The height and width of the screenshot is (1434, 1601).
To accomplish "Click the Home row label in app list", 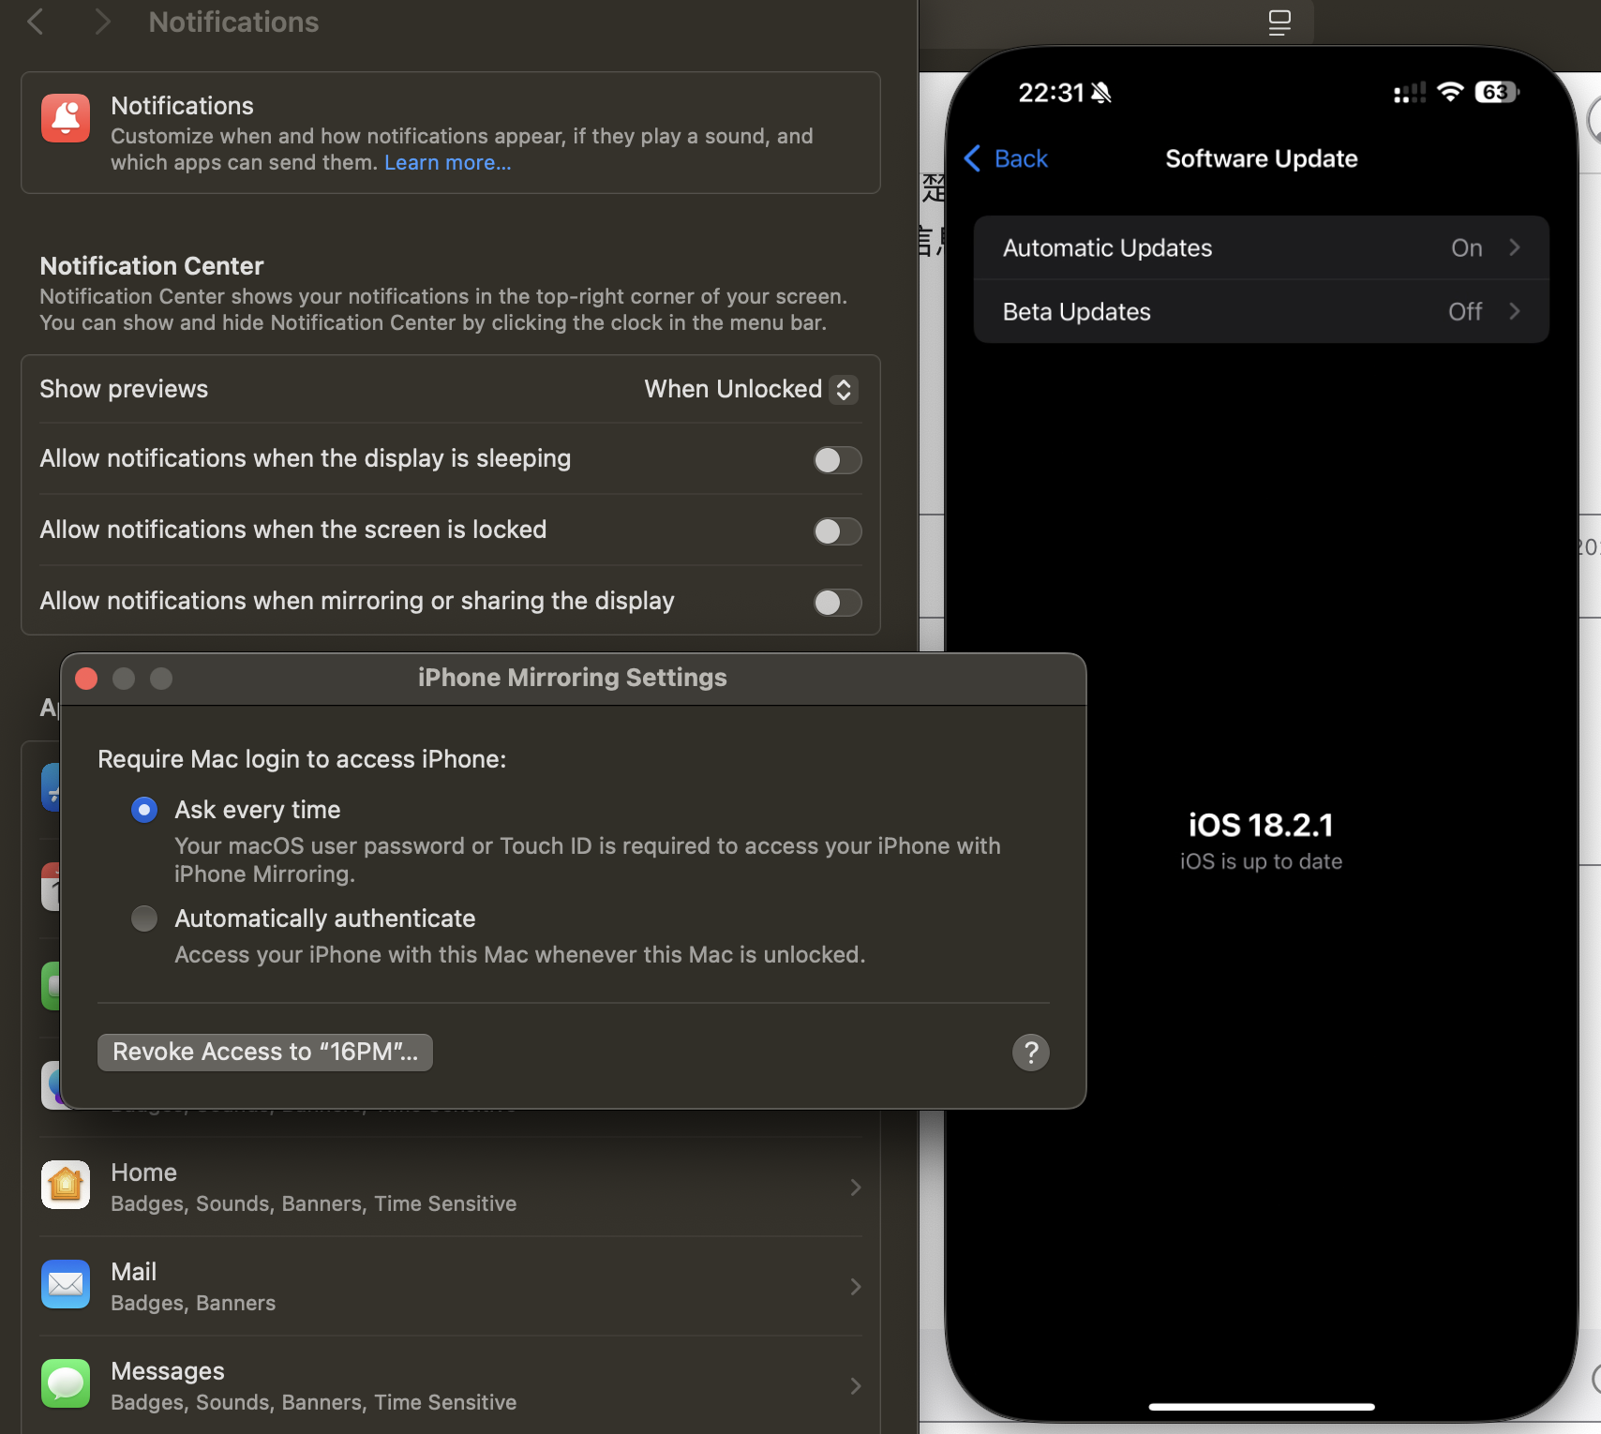I will (143, 1173).
